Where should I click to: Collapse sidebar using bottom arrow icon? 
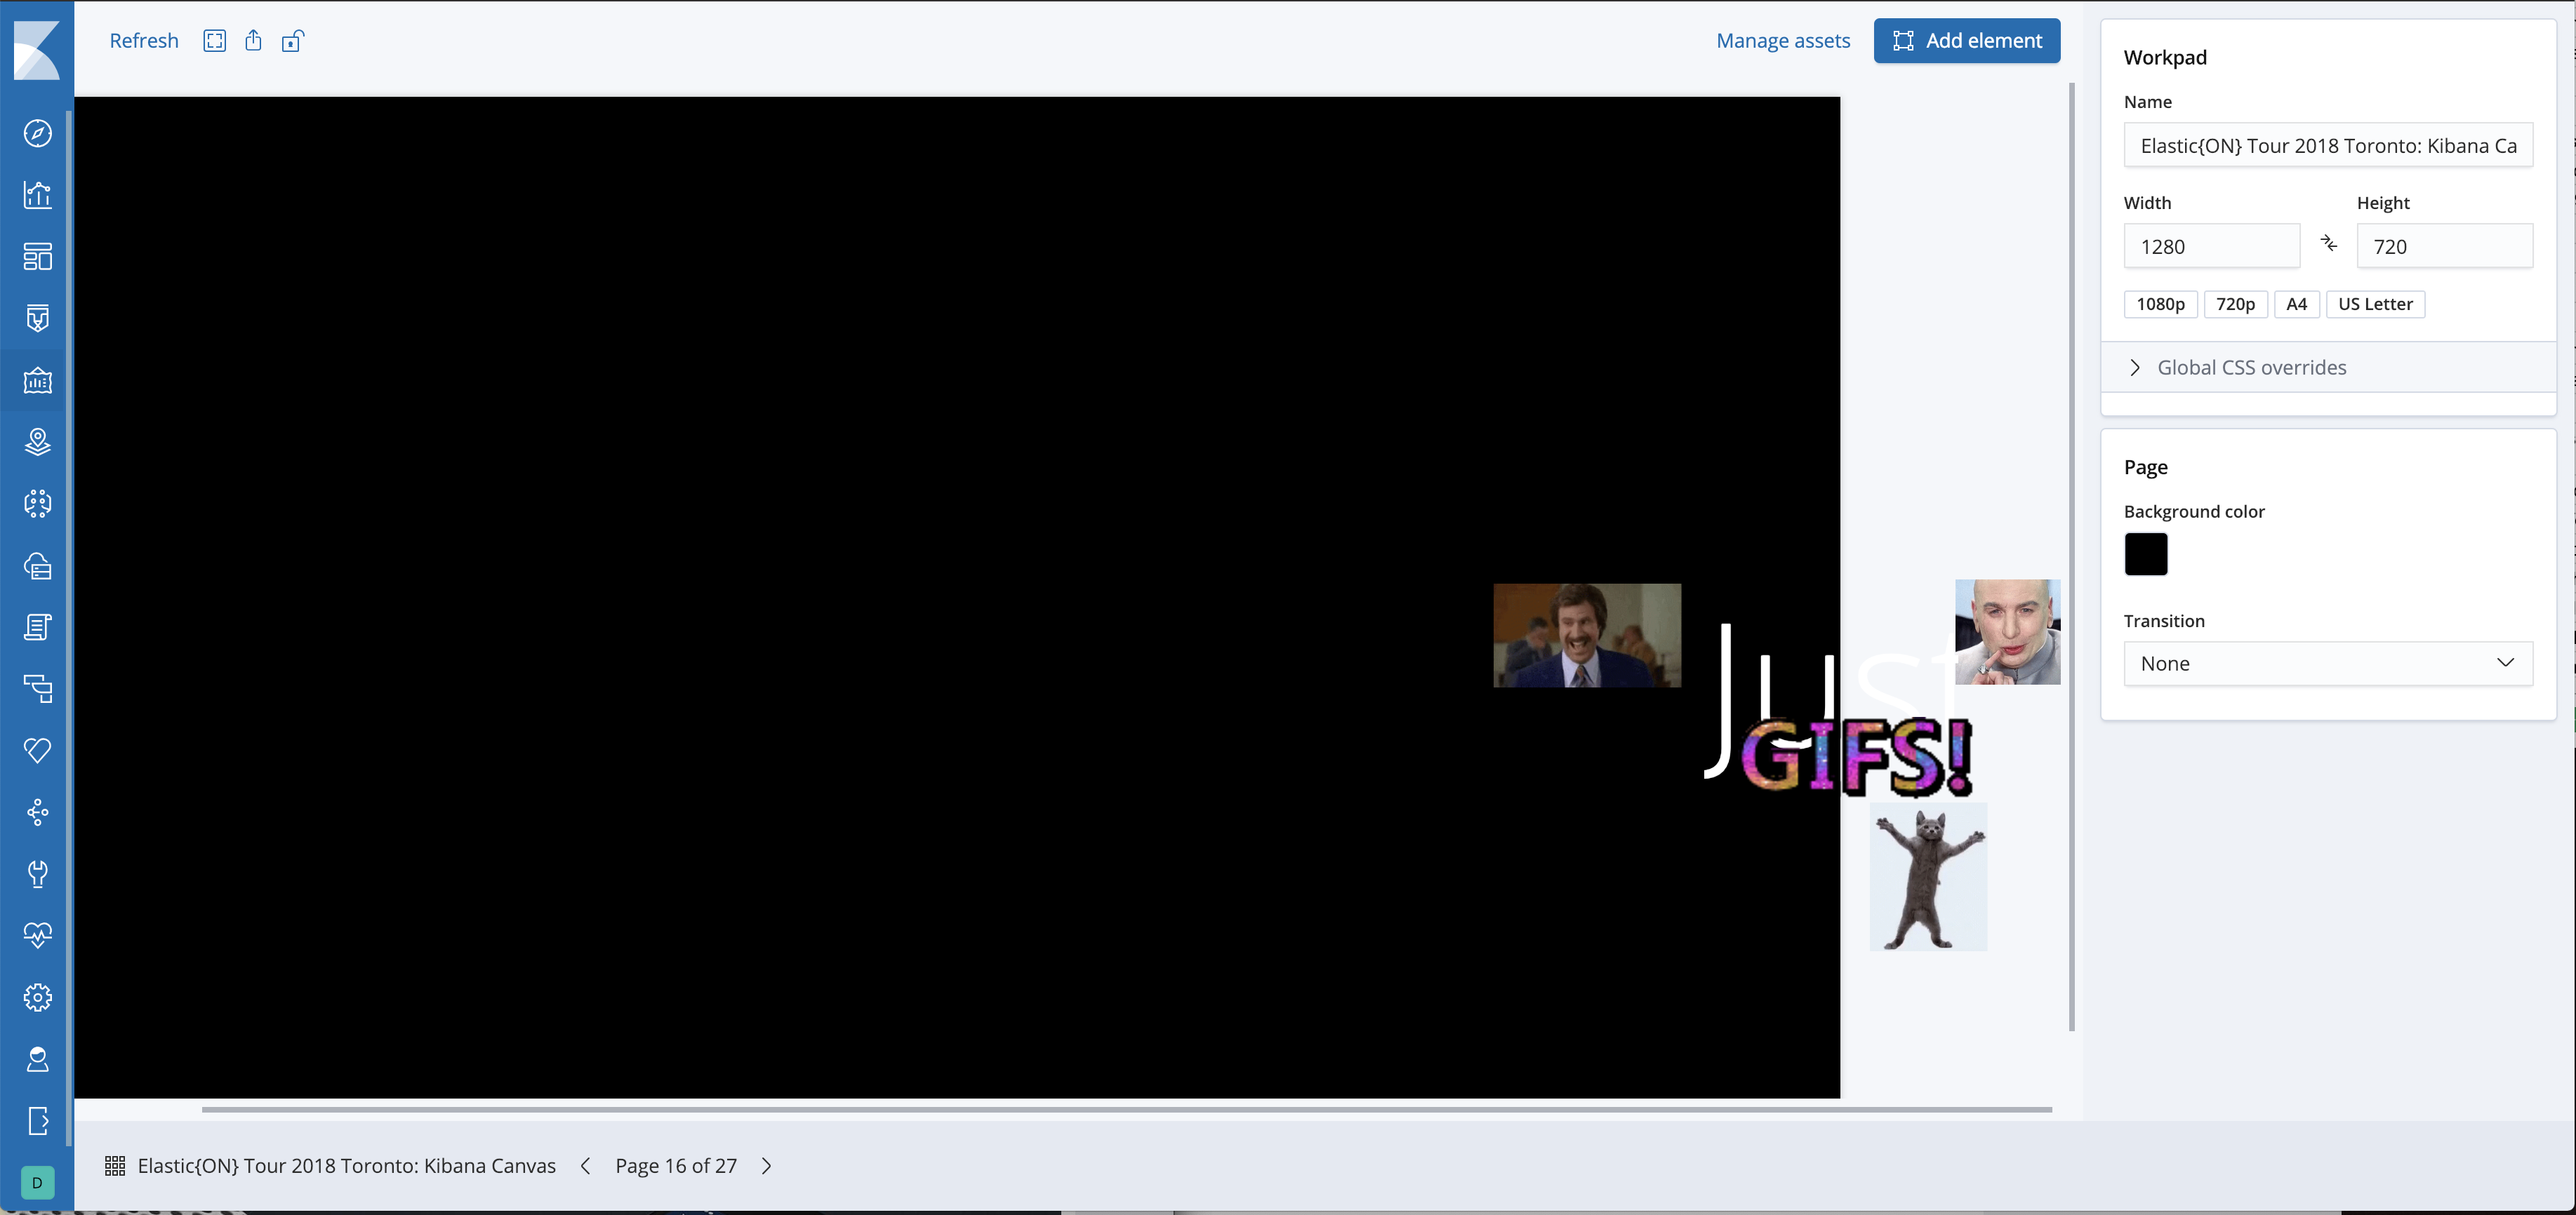(x=37, y=1121)
